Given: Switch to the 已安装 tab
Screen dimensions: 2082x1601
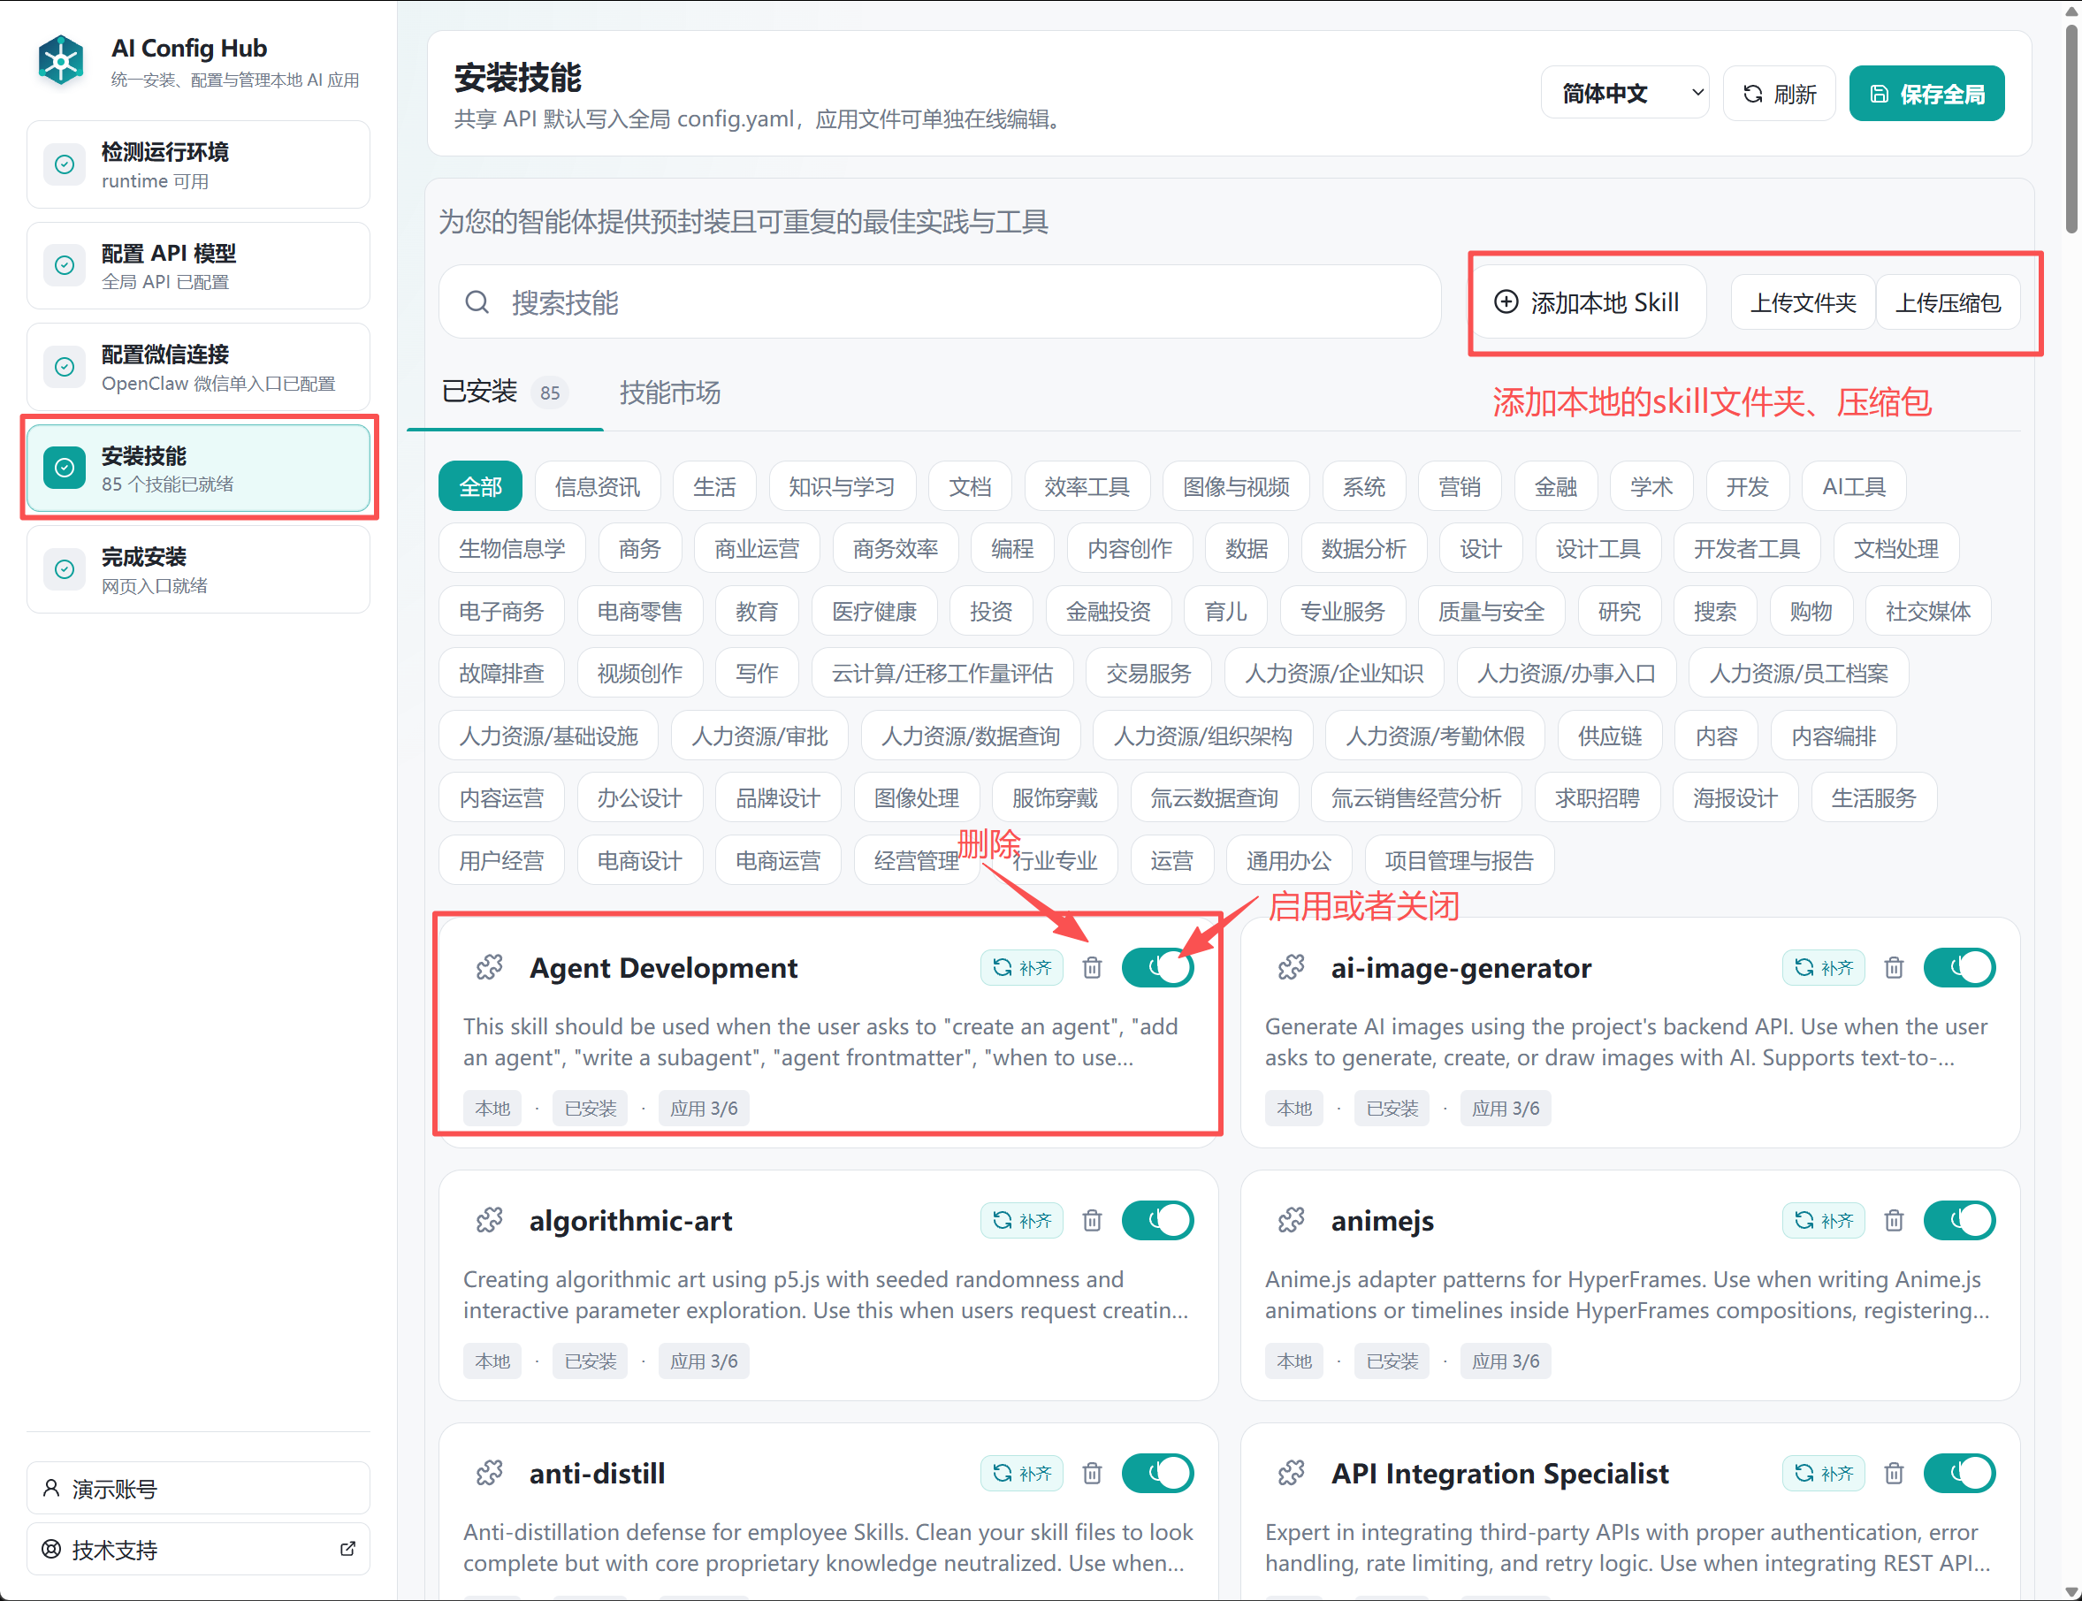Looking at the screenshot, I should pyautogui.click(x=504, y=393).
